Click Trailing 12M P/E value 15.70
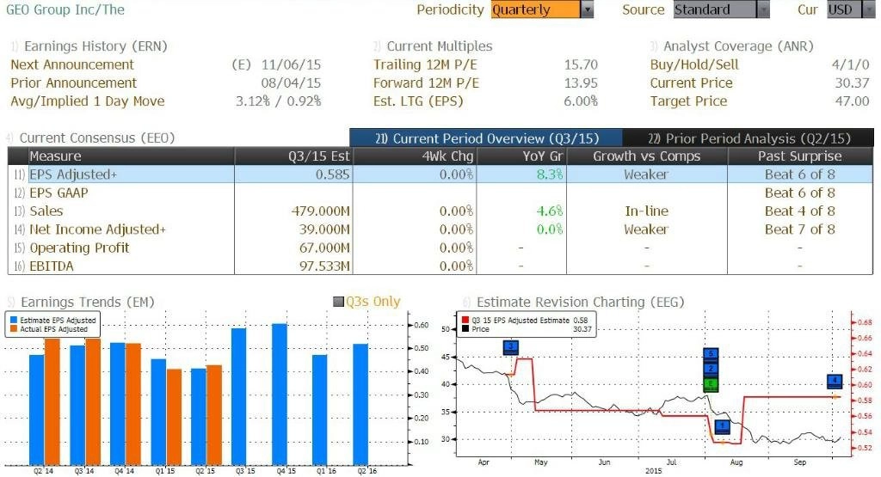This screenshot has height=477, width=881. [x=581, y=64]
